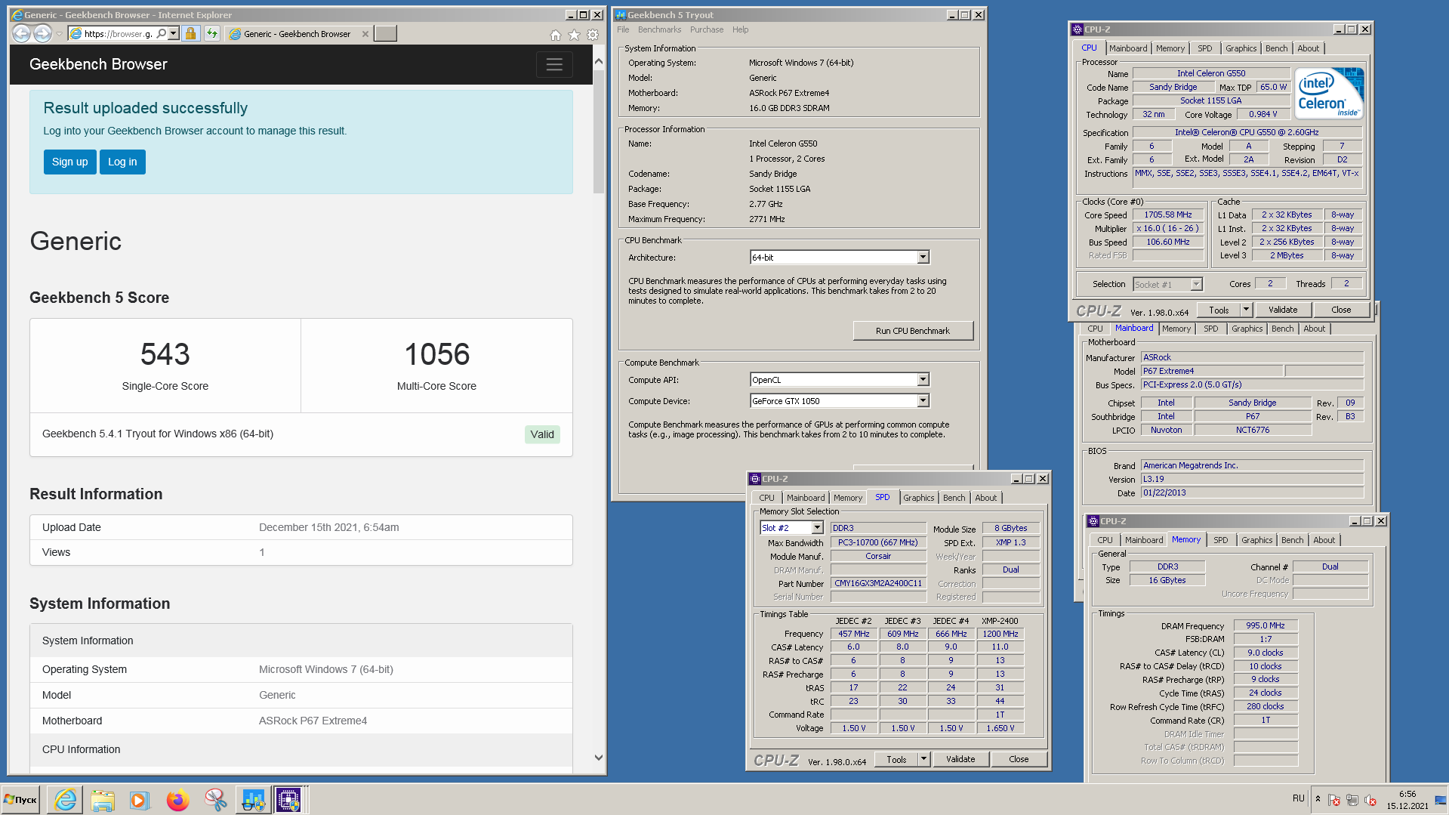
Task: Click Sign up button
Action: tap(70, 162)
